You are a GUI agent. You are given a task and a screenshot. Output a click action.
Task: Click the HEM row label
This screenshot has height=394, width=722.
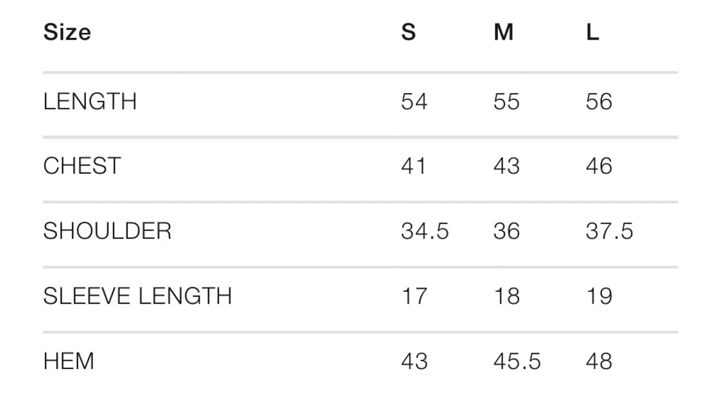(x=69, y=361)
